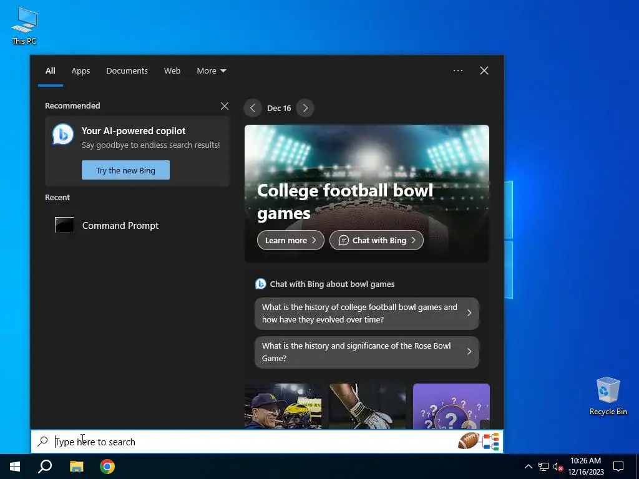Open the Recycle Bin desktop icon
The width and height of the screenshot is (639, 479).
(x=608, y=395)
